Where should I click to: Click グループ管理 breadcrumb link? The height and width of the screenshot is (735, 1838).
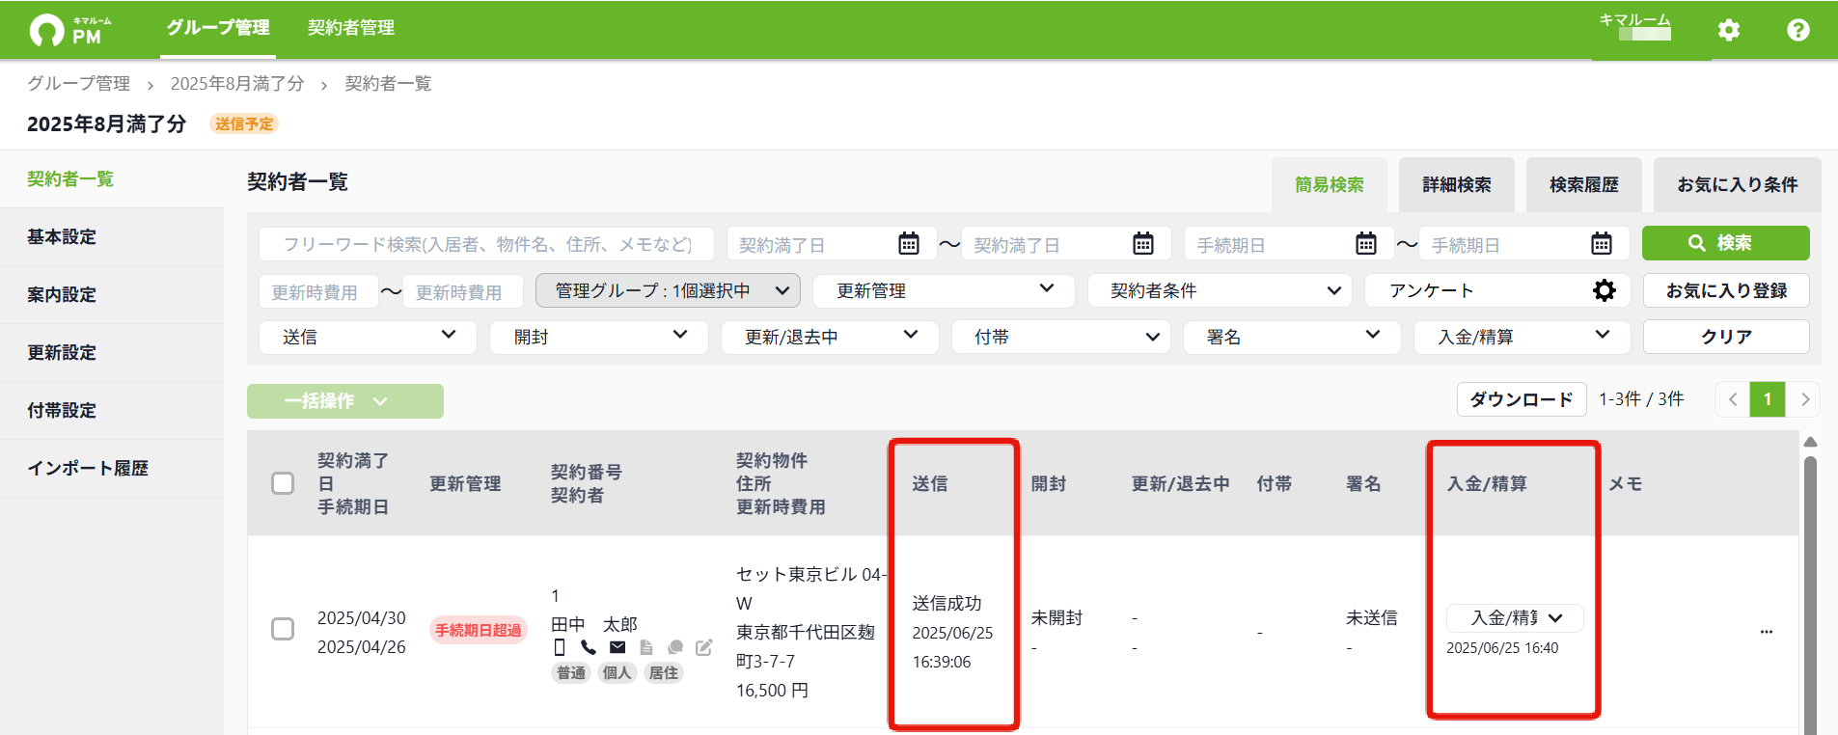[x=78, y=84]
